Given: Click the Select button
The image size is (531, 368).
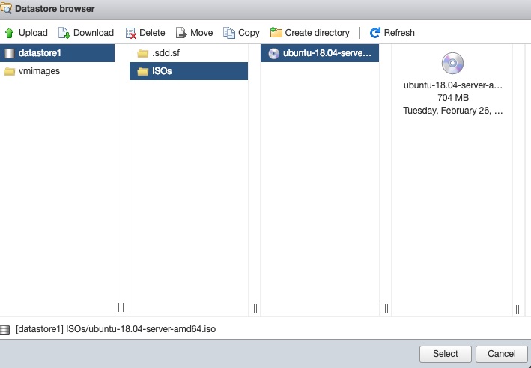Looking at the screenshot, I should click(446, 354).
